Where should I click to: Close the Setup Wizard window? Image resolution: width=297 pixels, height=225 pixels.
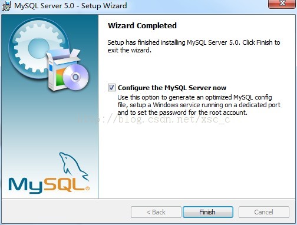coord(282,4)
